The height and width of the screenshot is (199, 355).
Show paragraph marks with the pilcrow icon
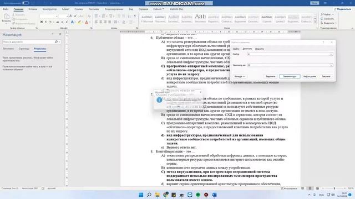coord(135,16)
